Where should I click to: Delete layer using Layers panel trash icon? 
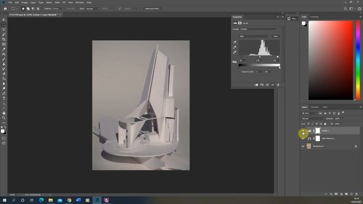coord(357,194)
